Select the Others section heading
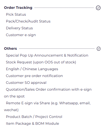The image size is (105, 129). pyautogui.click(x=11, y=48)
